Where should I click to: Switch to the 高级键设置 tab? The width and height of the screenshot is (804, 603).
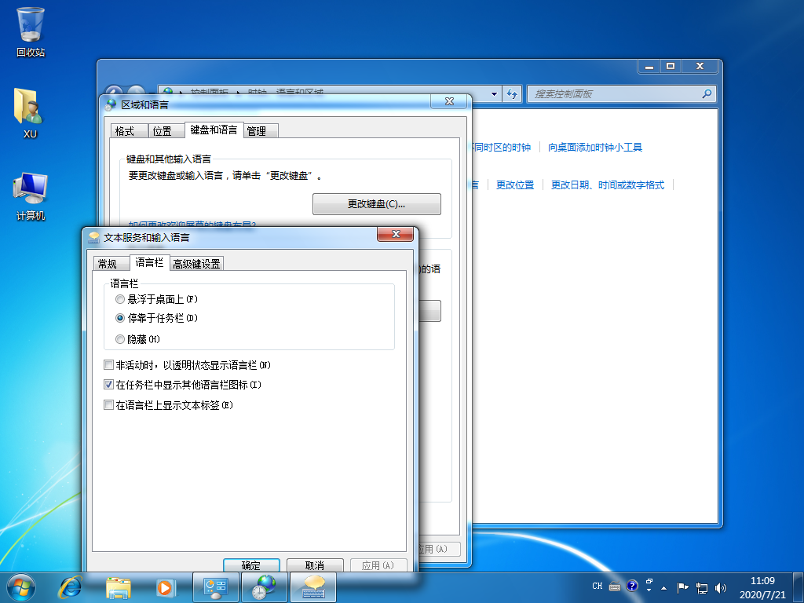pyautogui.click(x=197, y=264)
